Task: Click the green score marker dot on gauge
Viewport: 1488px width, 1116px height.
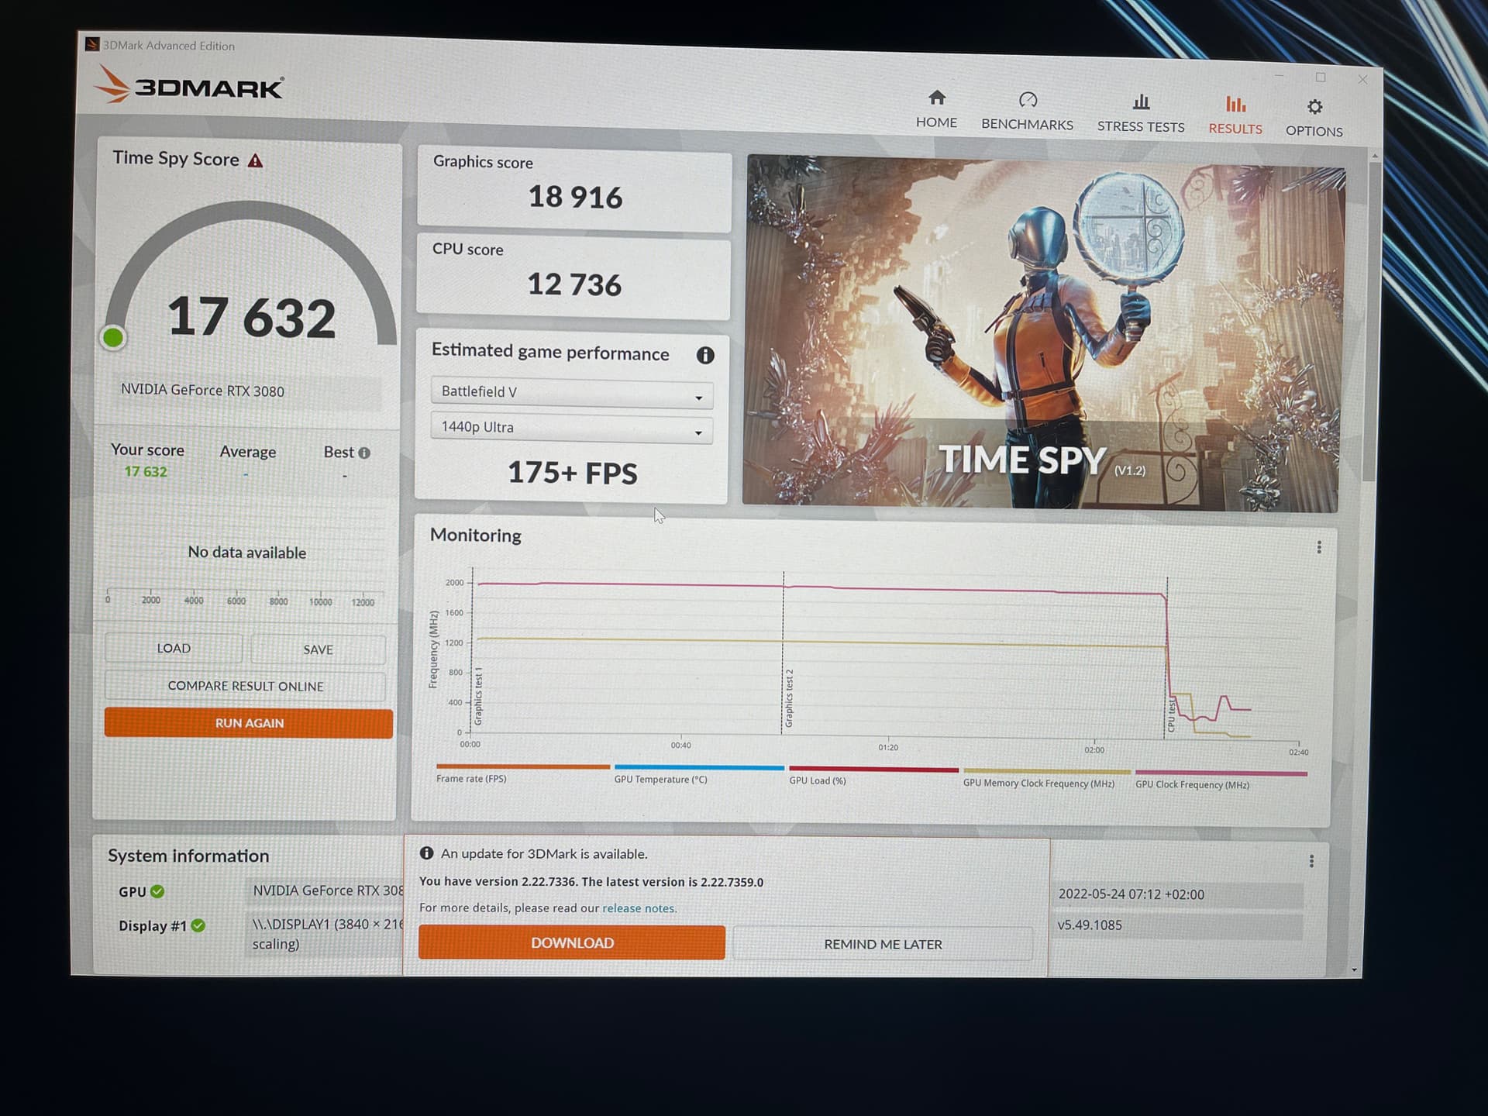Action: point(113,337)
